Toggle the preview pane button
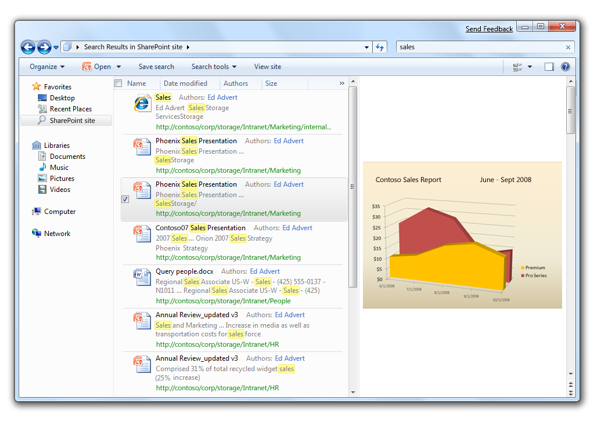Viewport: 601px width, 421px height. (548, 67)
